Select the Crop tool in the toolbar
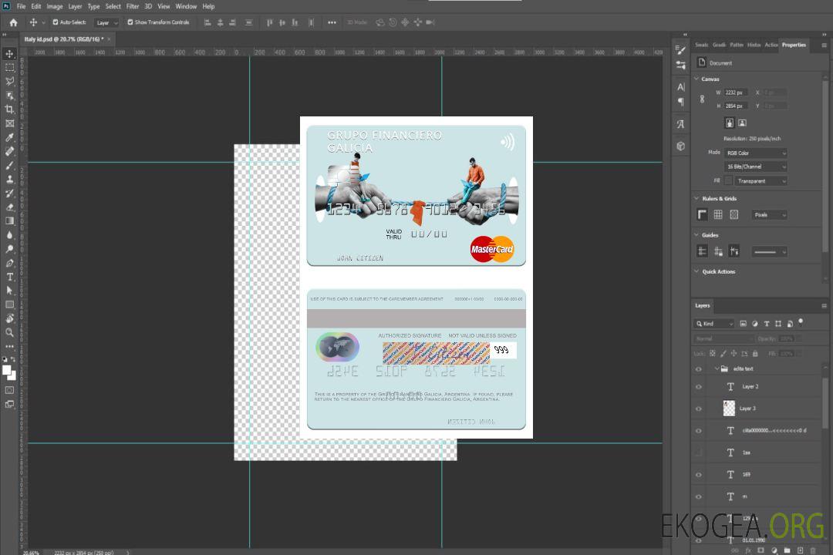 10,109
